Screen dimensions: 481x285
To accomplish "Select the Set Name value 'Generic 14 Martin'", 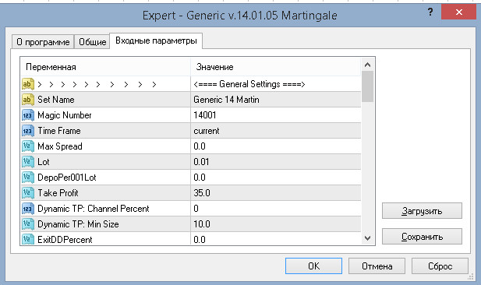I will point(226,100).
